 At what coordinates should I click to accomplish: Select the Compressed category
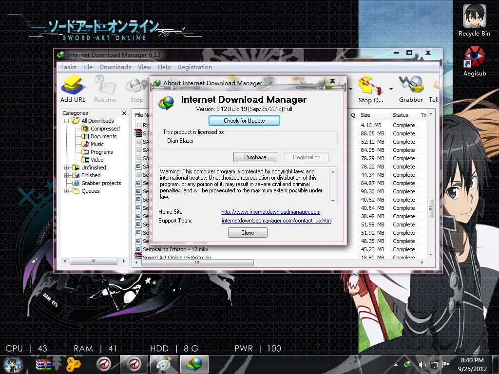(x=105, y=129)
